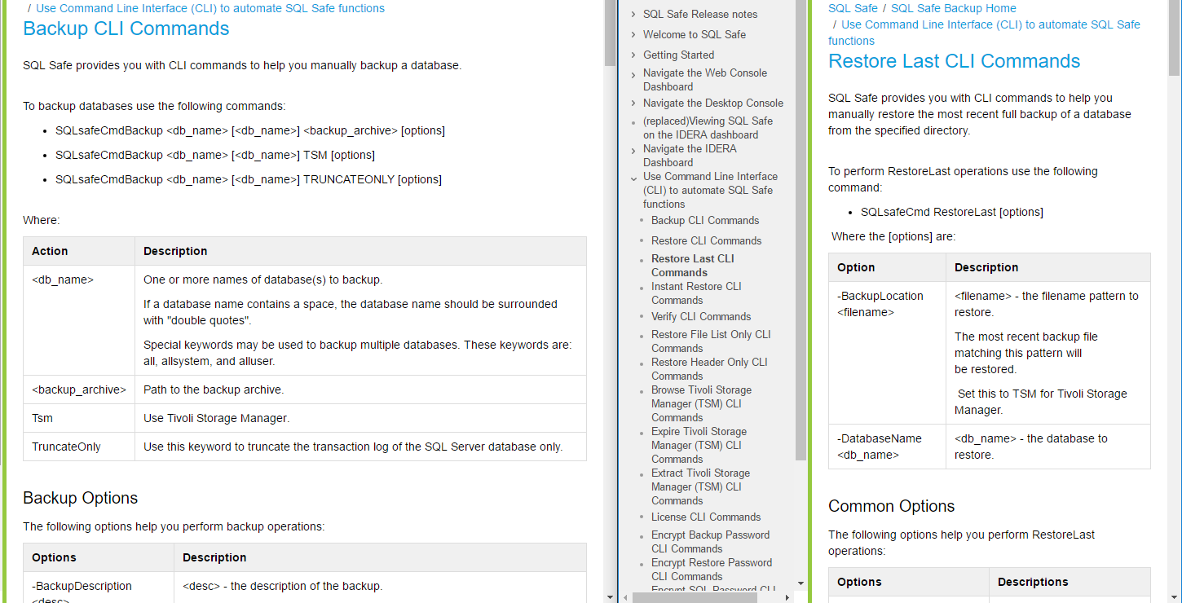Open SQL Safe Release notes in the sidebar
The image size is (1182, 603).
tap(700, 14)
